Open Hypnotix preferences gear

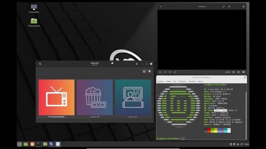[x=150, y=71]
